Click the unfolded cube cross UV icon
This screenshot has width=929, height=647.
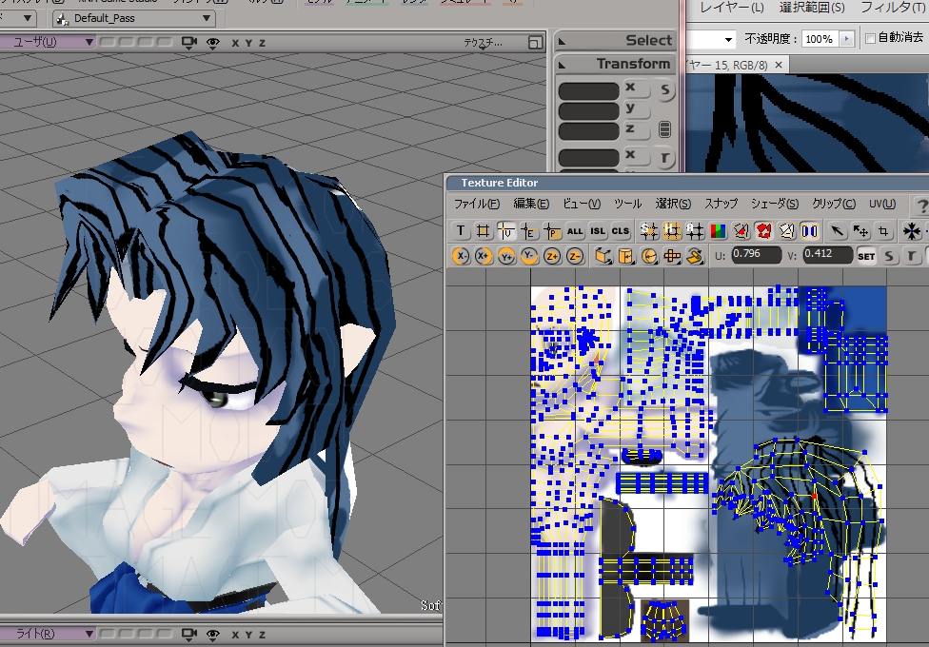tap(672, 256)
